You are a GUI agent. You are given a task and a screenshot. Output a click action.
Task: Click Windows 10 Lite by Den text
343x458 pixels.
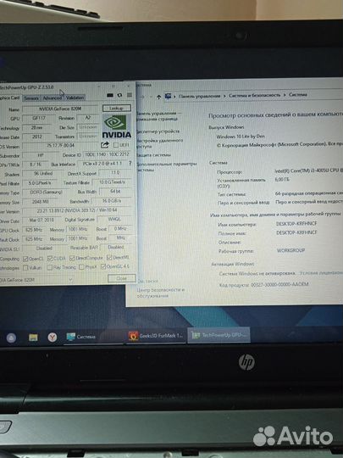click(x=241, y=137)
